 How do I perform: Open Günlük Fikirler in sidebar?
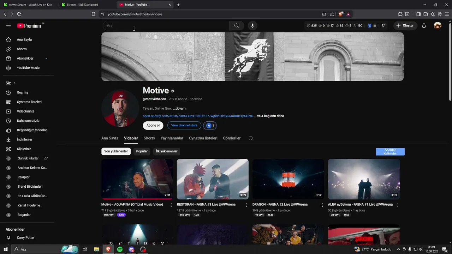(28, 158)
